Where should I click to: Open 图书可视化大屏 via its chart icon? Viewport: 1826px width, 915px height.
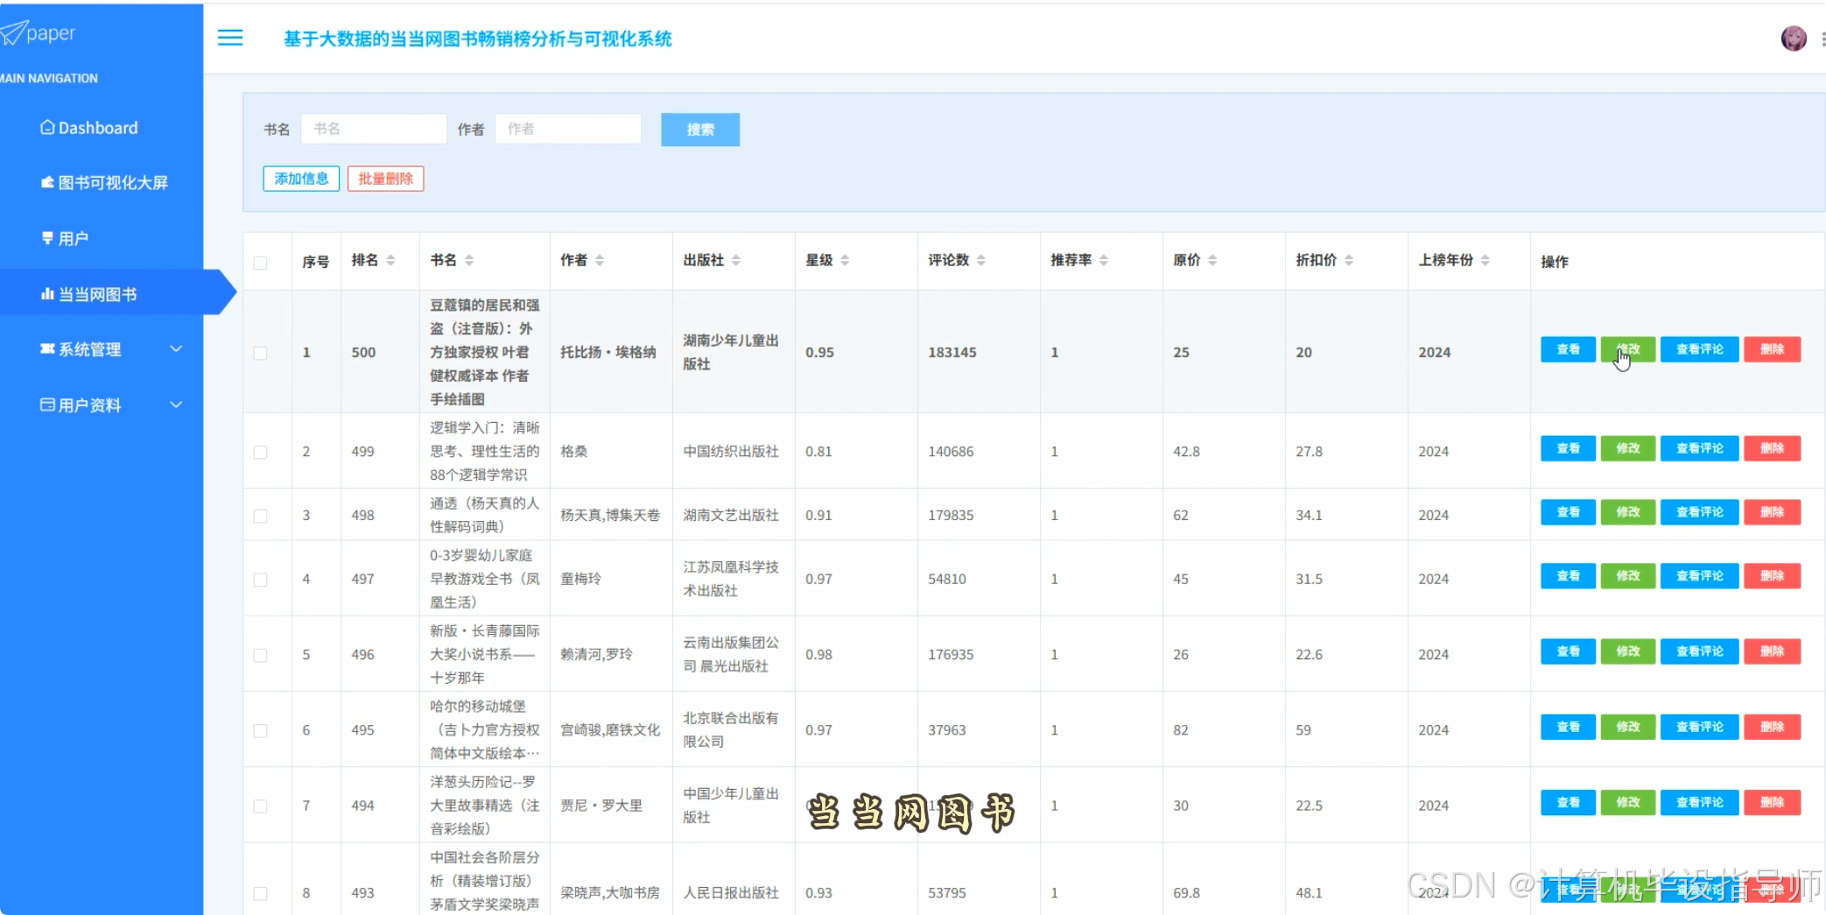pyautogui.click(x=46, y=182)
